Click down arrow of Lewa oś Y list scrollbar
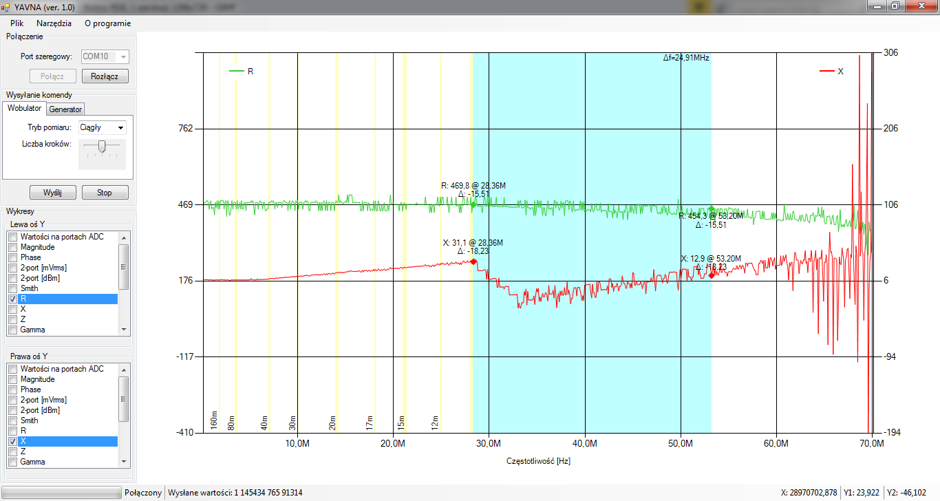Image resolution: width=940 pixels, height=501 pixels. pyautogui.click(x=124, y=330)
